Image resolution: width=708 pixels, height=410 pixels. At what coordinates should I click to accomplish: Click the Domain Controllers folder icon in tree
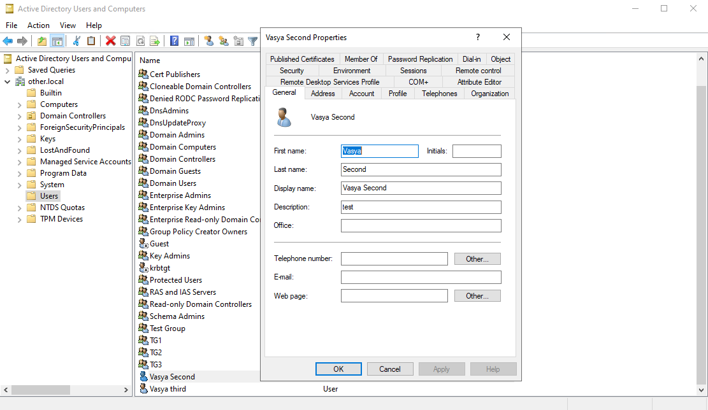tap(32, 115)
